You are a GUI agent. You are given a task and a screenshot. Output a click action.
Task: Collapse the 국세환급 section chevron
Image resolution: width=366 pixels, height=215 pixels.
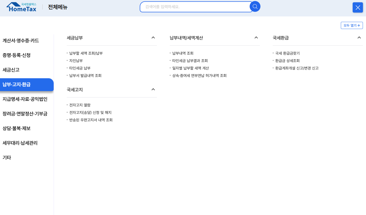[359, 37]
